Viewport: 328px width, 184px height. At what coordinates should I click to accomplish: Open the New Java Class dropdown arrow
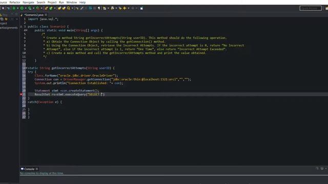pos(55,8)
